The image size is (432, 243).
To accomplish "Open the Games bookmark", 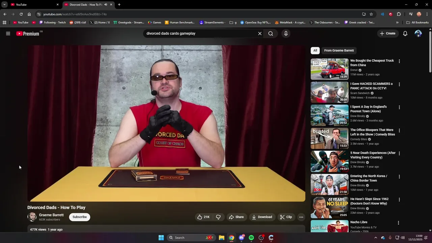I will (x=154, y=23).
